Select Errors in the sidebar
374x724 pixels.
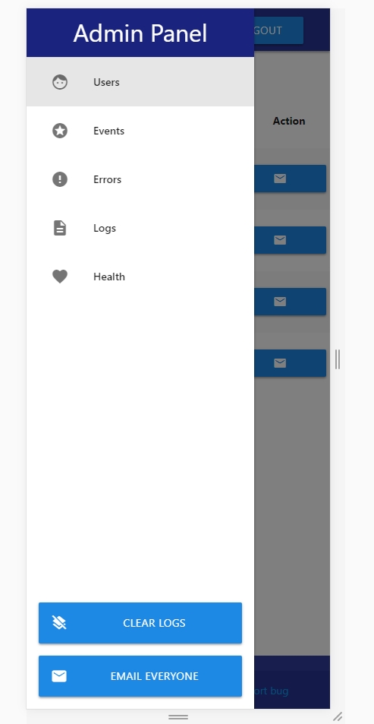(x=140, y=179)
